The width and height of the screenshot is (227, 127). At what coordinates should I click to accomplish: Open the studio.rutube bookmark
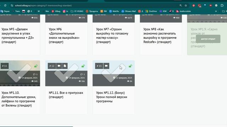[x=183, y=11]
